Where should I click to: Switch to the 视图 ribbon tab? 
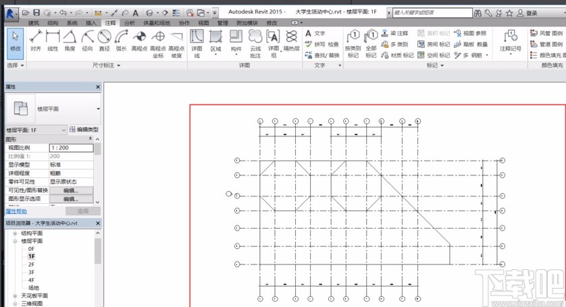[203, 23]
